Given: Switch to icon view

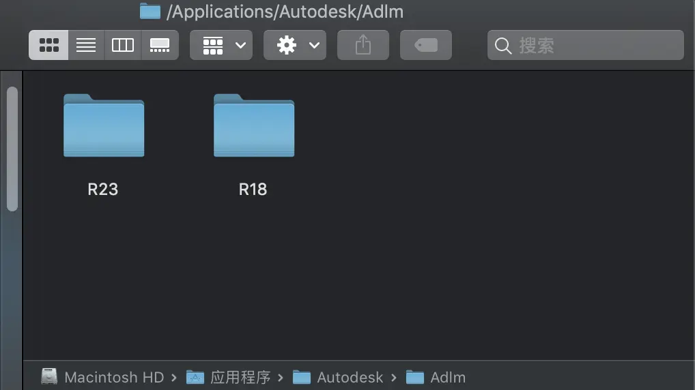Looking at the screenshot, I should click(48, 45).
